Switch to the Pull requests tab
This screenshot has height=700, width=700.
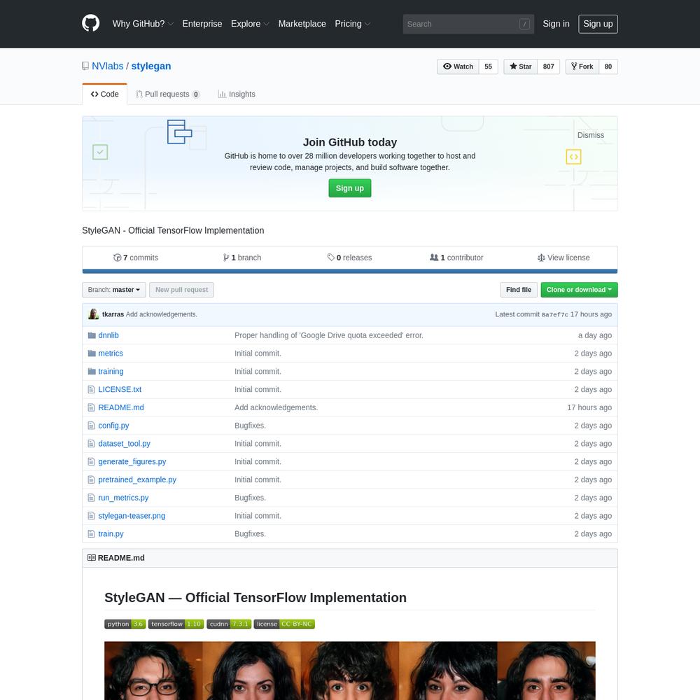(x=168, y=94)
